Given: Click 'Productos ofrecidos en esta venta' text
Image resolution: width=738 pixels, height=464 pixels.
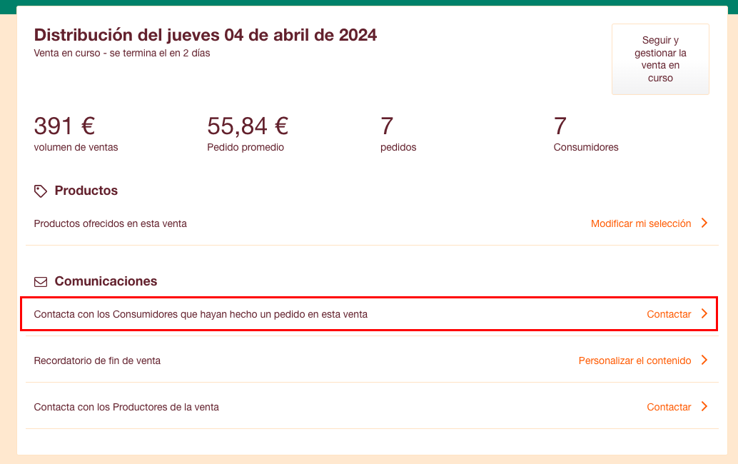Looking at the screenshot, I should coord(110,223).
